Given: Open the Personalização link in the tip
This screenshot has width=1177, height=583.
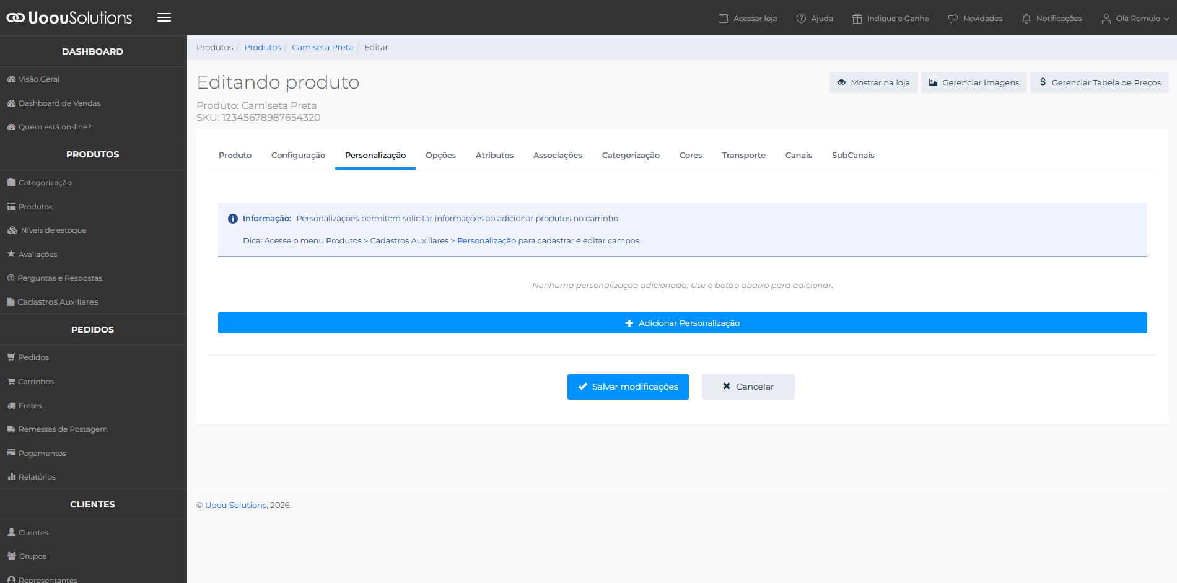Looking at the screenshot, I should [x=486, y=241].
